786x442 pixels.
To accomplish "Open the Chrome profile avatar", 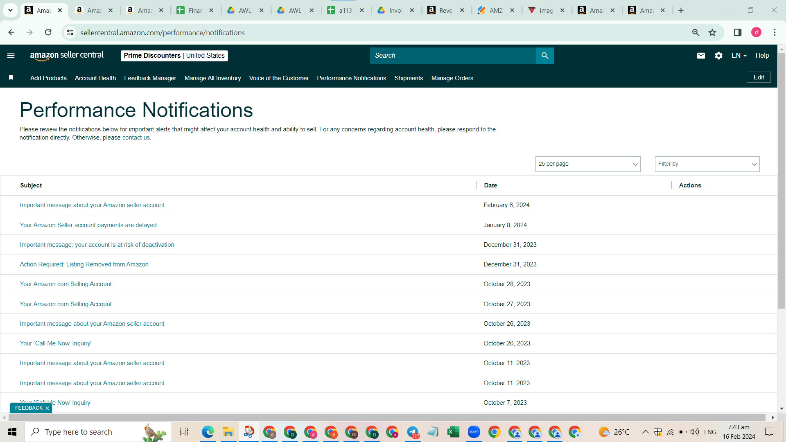I will (x=756, y=32).
